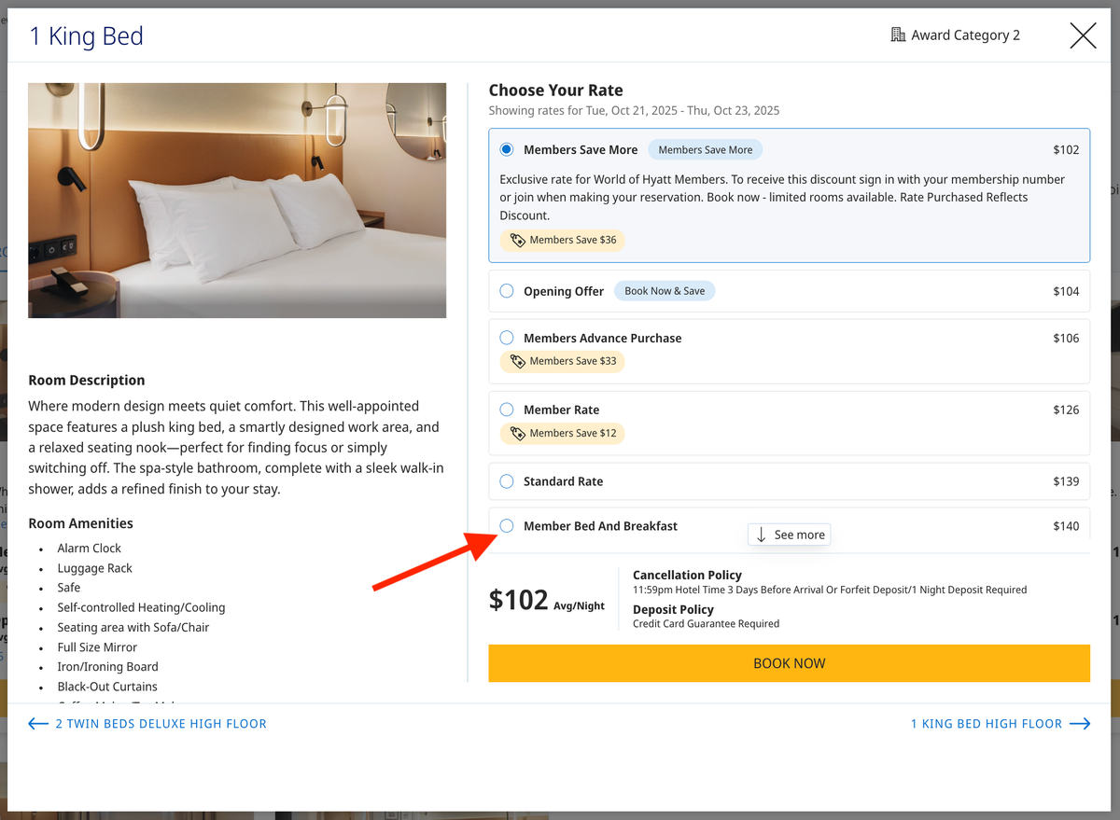This screenshot has height=820, width=1120.
Task: Select the Standard Rate option
Action: [507, 481]
